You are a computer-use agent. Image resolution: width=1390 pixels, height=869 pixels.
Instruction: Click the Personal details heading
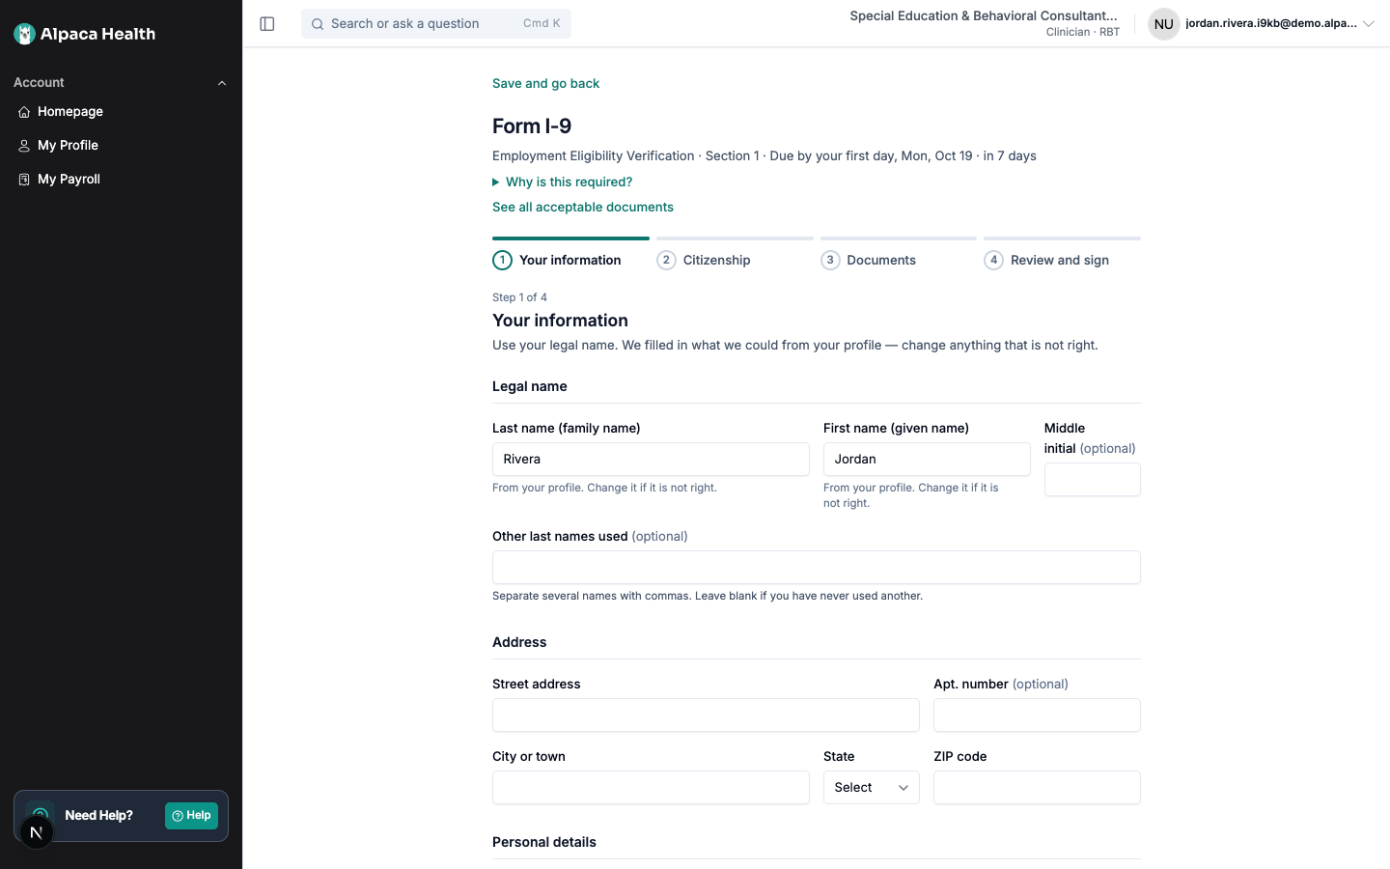(x=544, y=842)
